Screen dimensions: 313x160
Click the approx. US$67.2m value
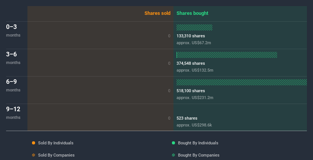click(x=194, y=43)
